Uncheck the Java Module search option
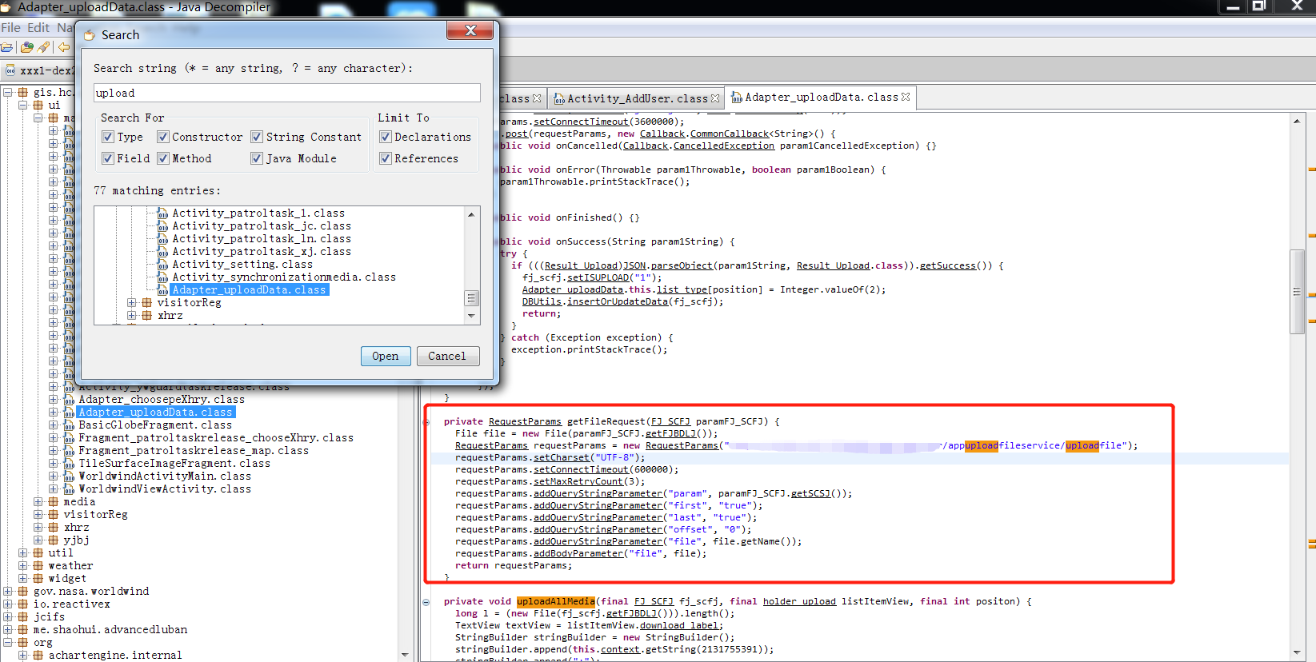The image size is (1316, 662). [257, 158]
